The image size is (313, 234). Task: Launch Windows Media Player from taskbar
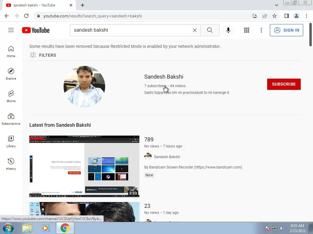[x=45, y=228]
